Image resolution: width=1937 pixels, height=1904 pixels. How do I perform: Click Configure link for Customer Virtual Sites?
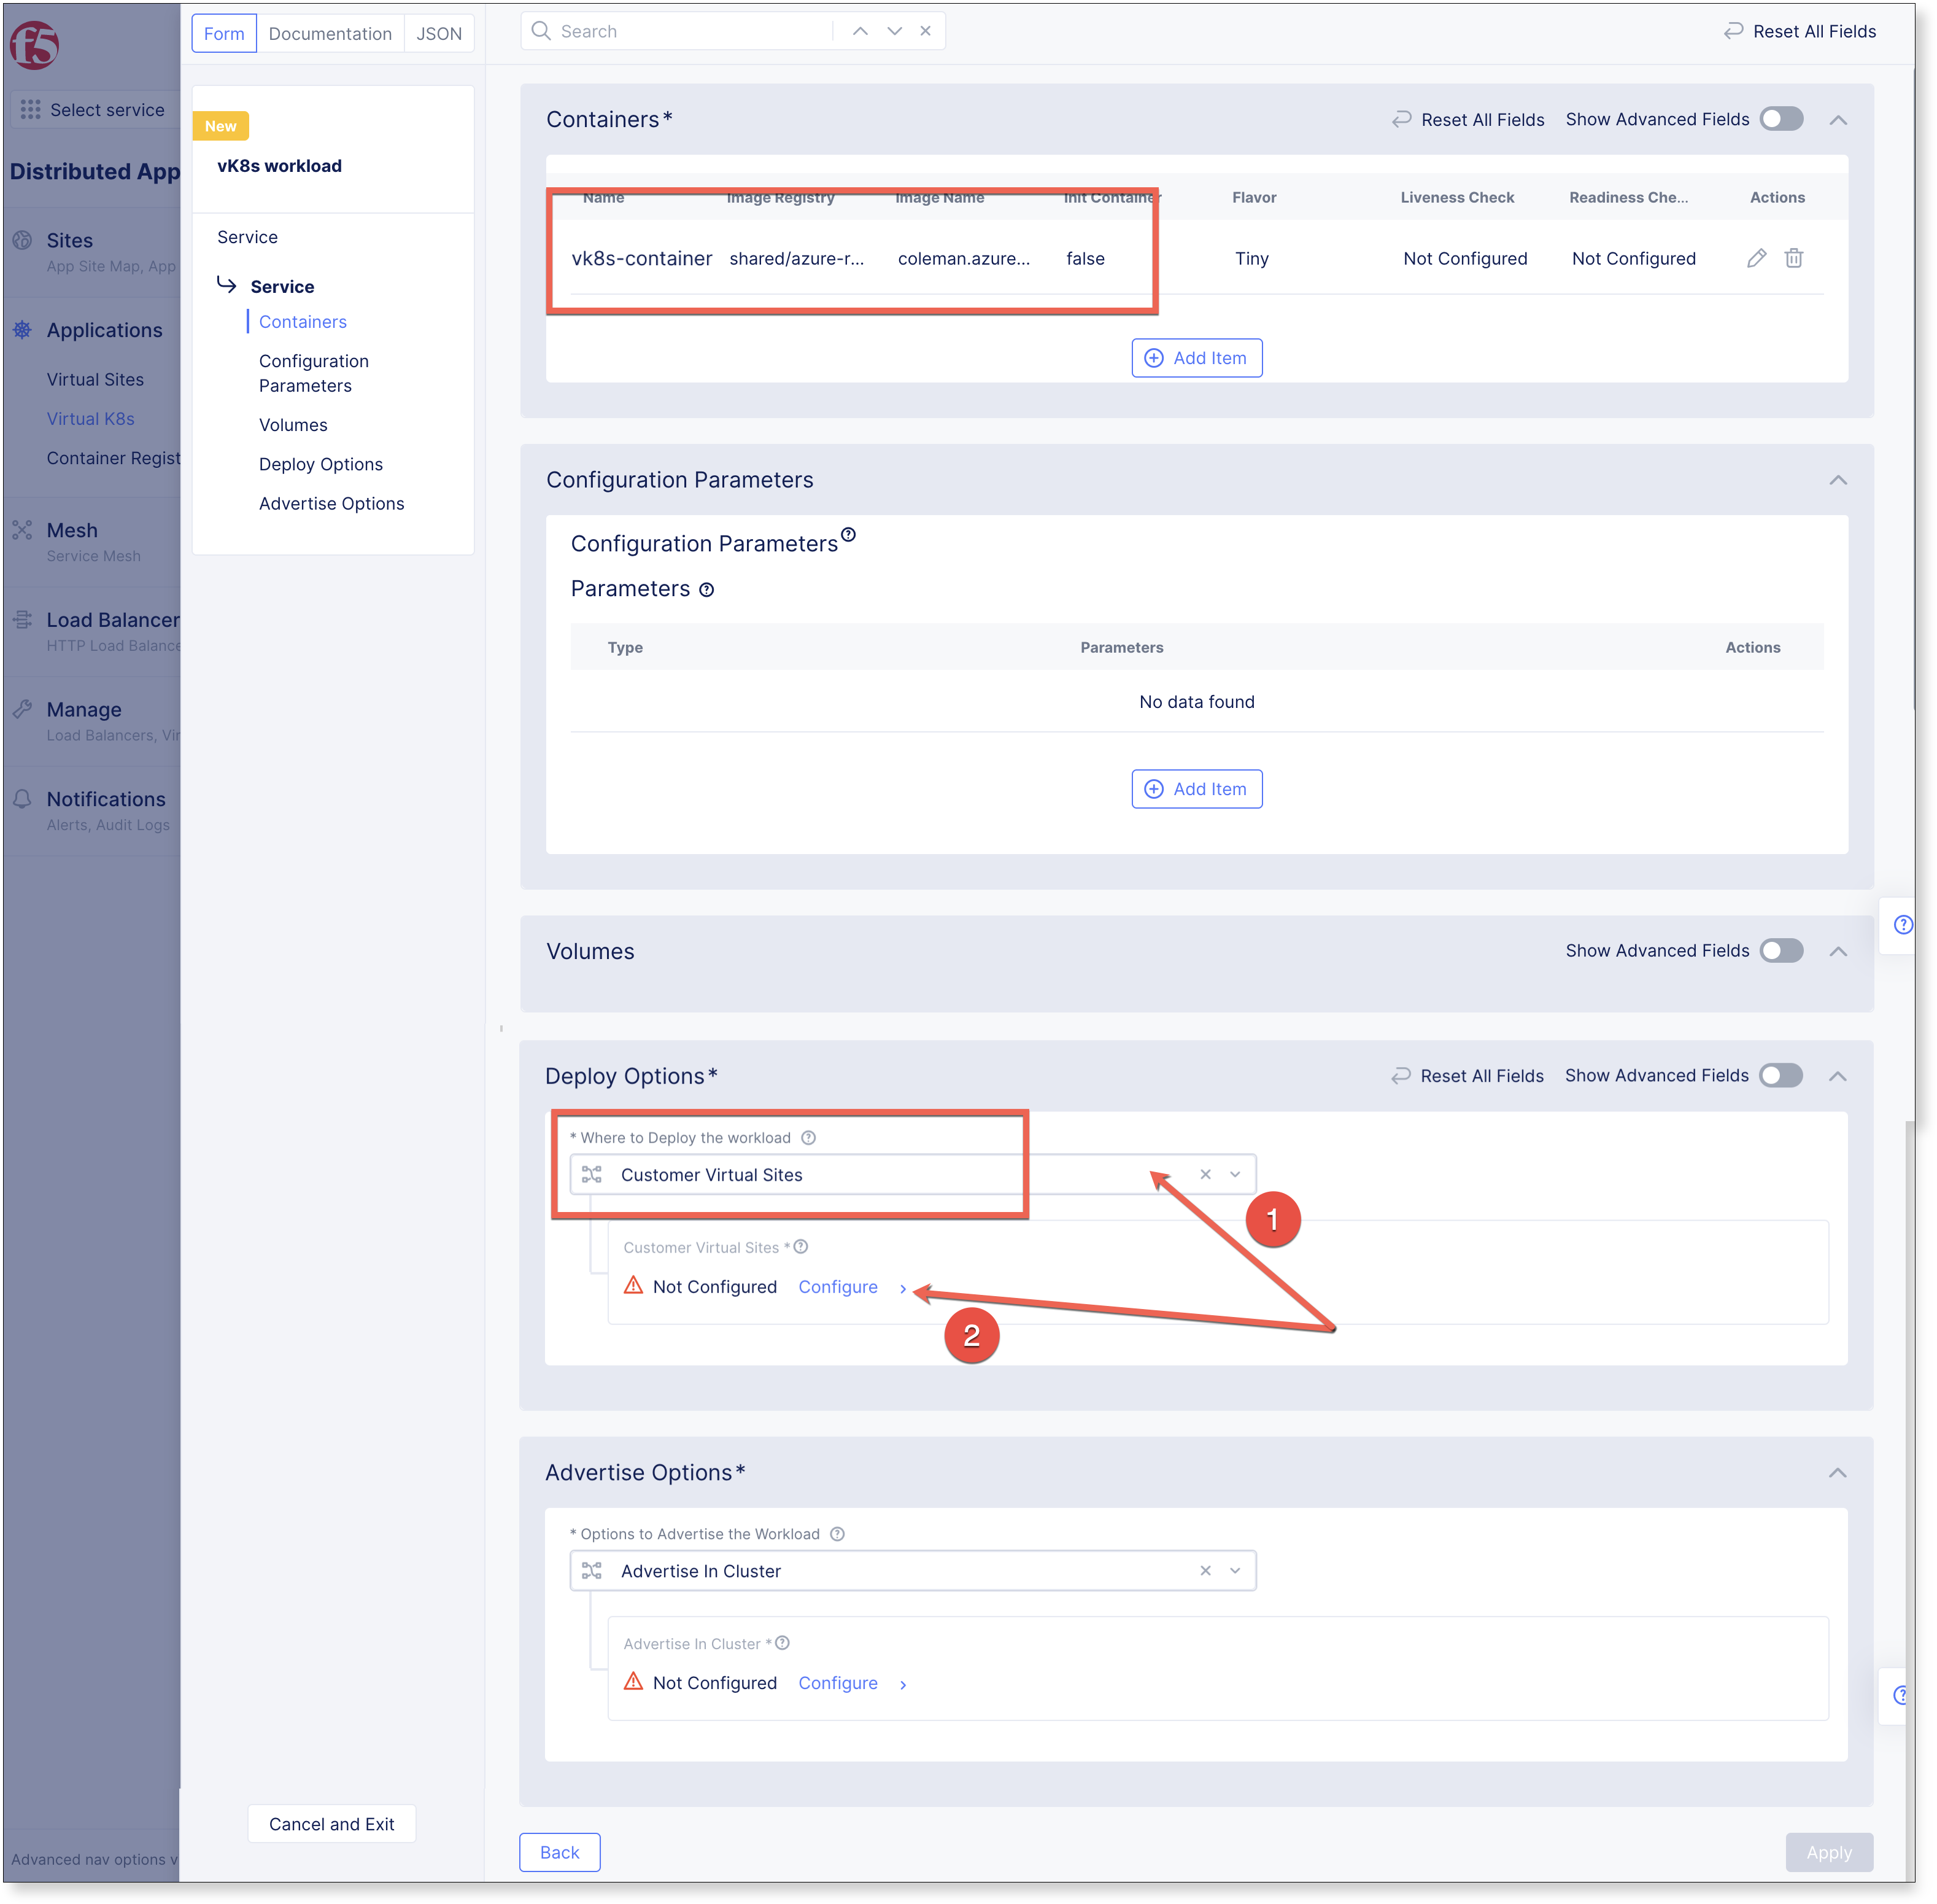pos(838,1287)
